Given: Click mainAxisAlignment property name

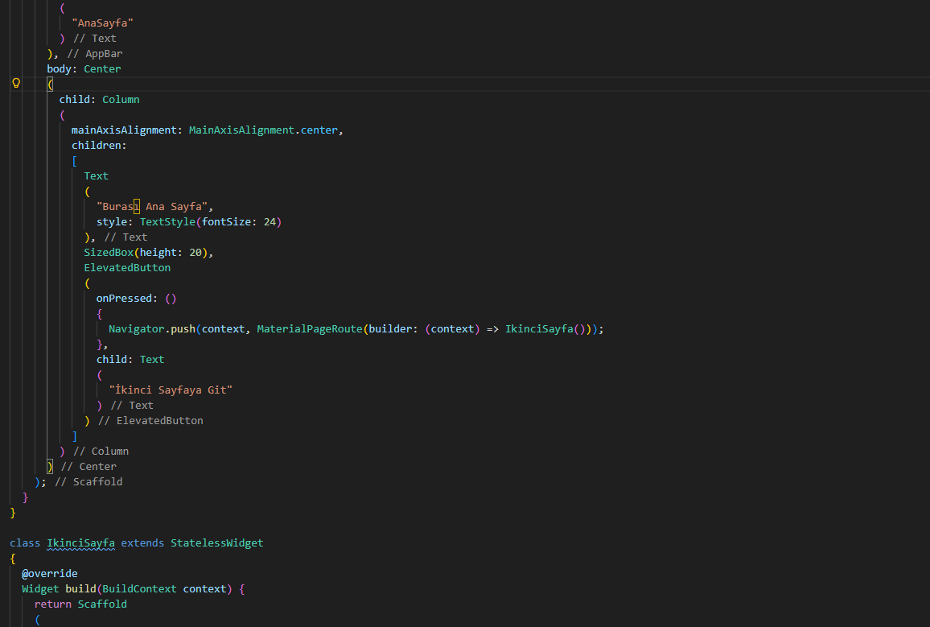Looking at the screenshot, I should coord(124,130).
